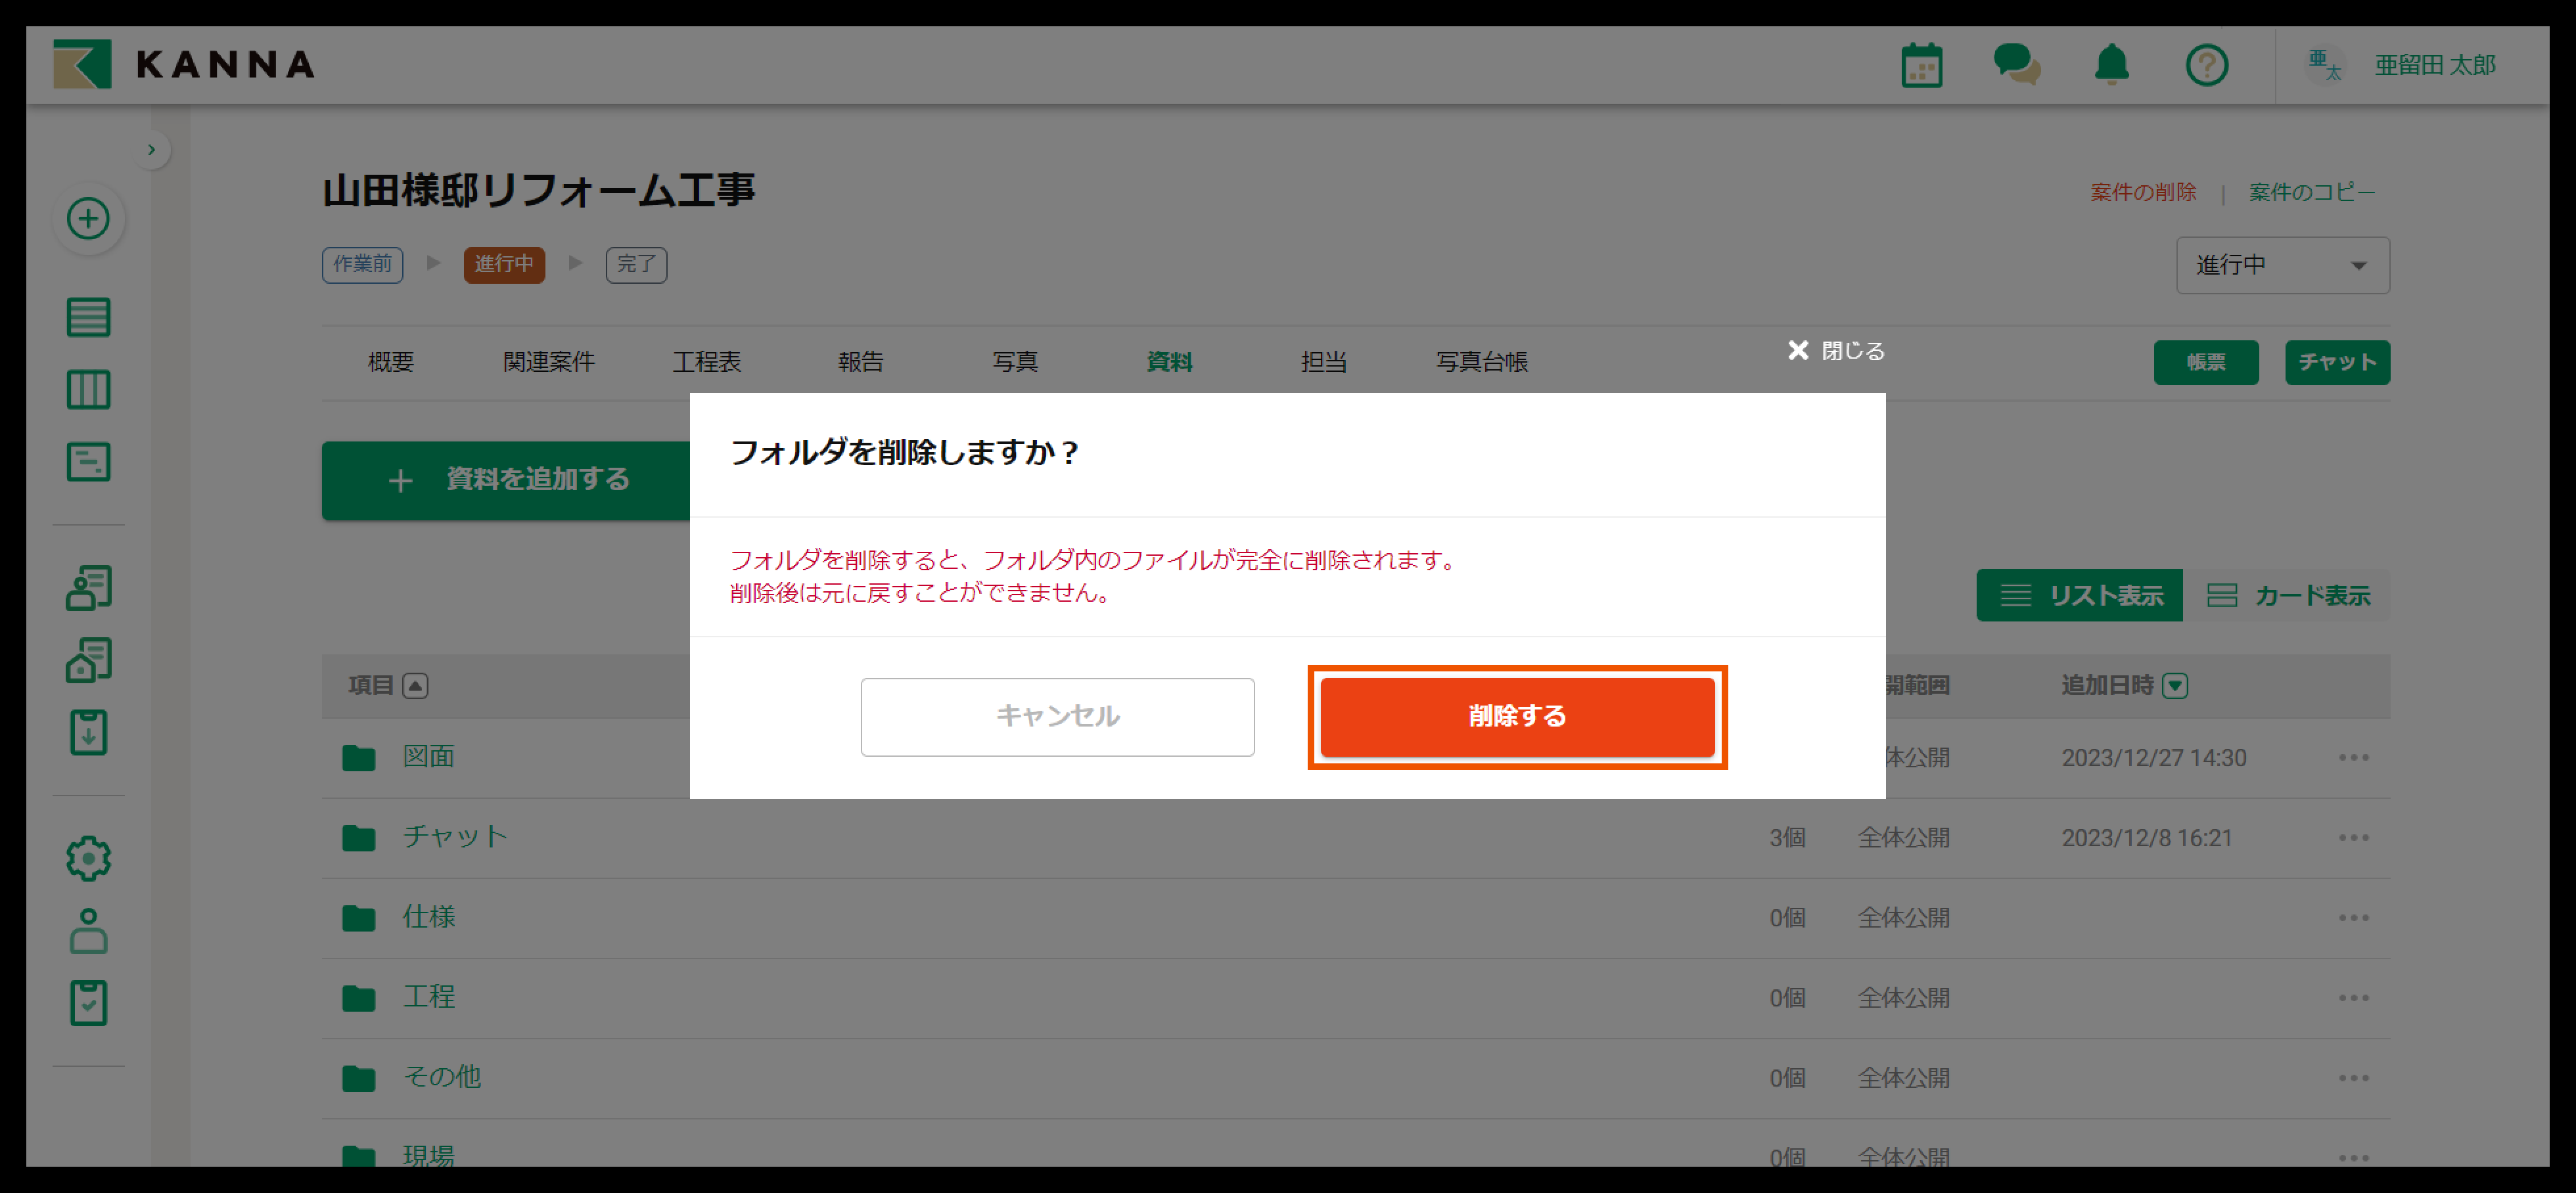
Task: Open the schedule chart icon in sidebar
Action: click(x=88, y=462)
